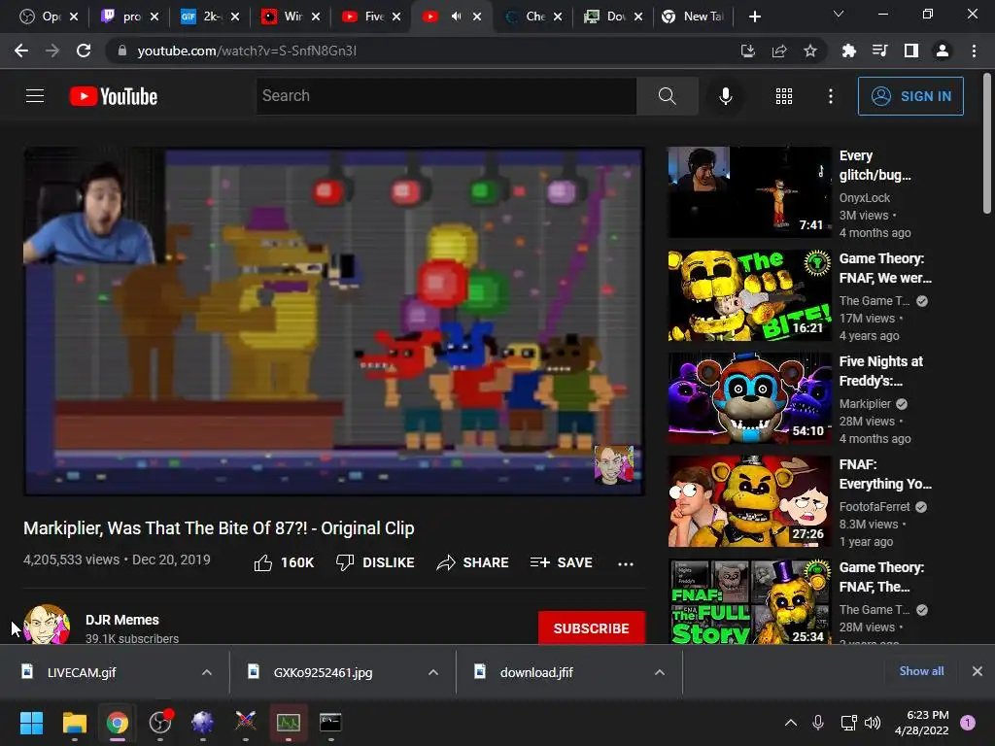
Task: Go back to previous page
Action: pyautogui.click(x=21, y=51)
